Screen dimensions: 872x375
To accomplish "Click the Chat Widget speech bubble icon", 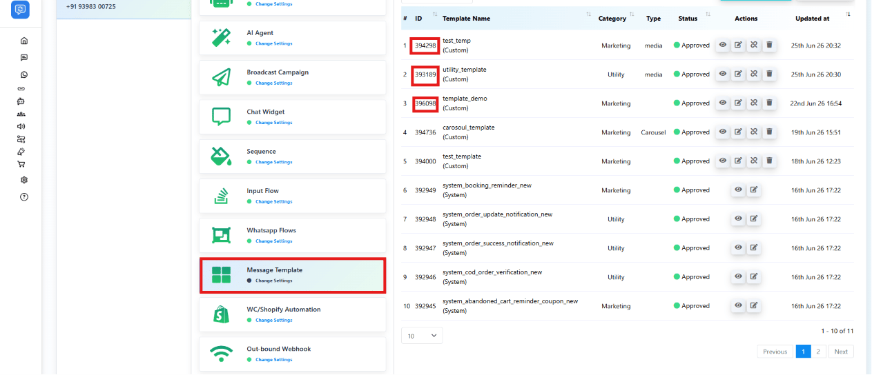I will [x=221, y=116].
